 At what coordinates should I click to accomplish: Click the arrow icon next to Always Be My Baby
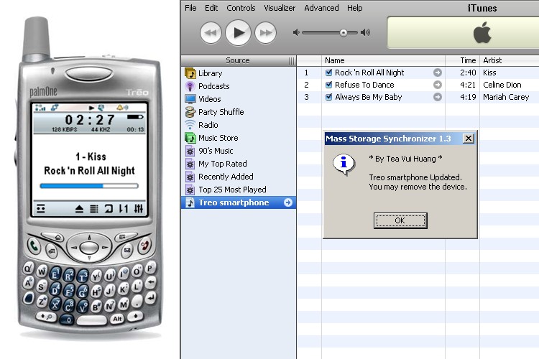437,97
